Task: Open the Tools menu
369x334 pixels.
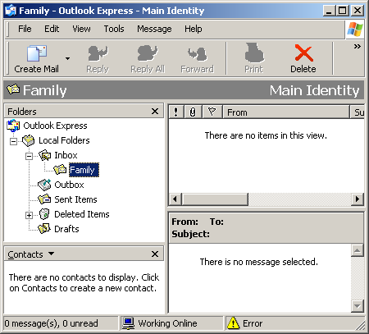Action: [x=114, y=29]
